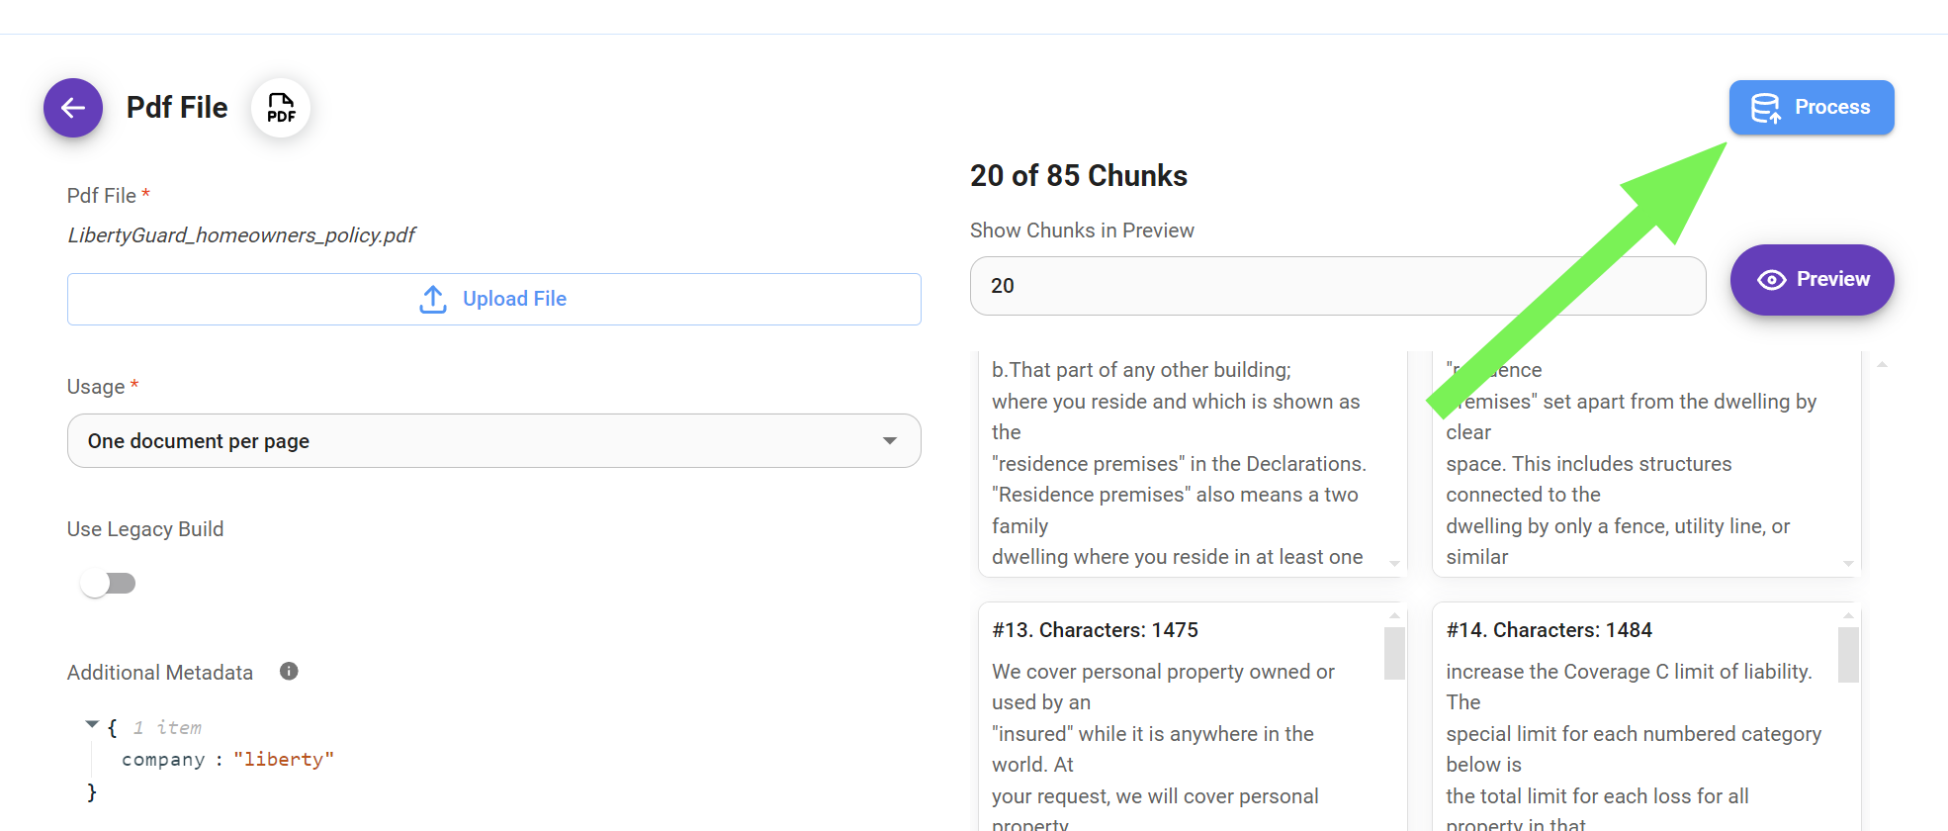
Task: Click the Additional Metadata info icon
Action: tap(289, 672)
